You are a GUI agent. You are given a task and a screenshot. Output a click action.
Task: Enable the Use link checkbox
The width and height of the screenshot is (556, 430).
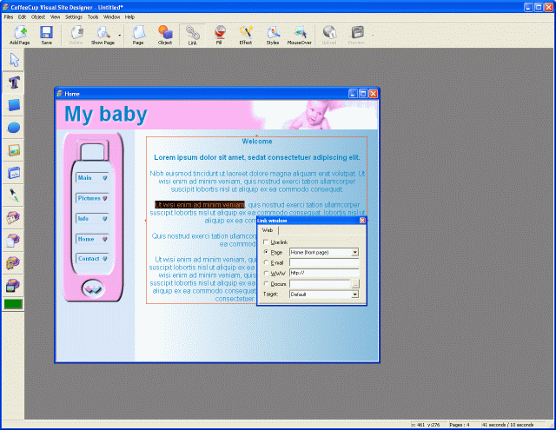(x=266, y=242)
